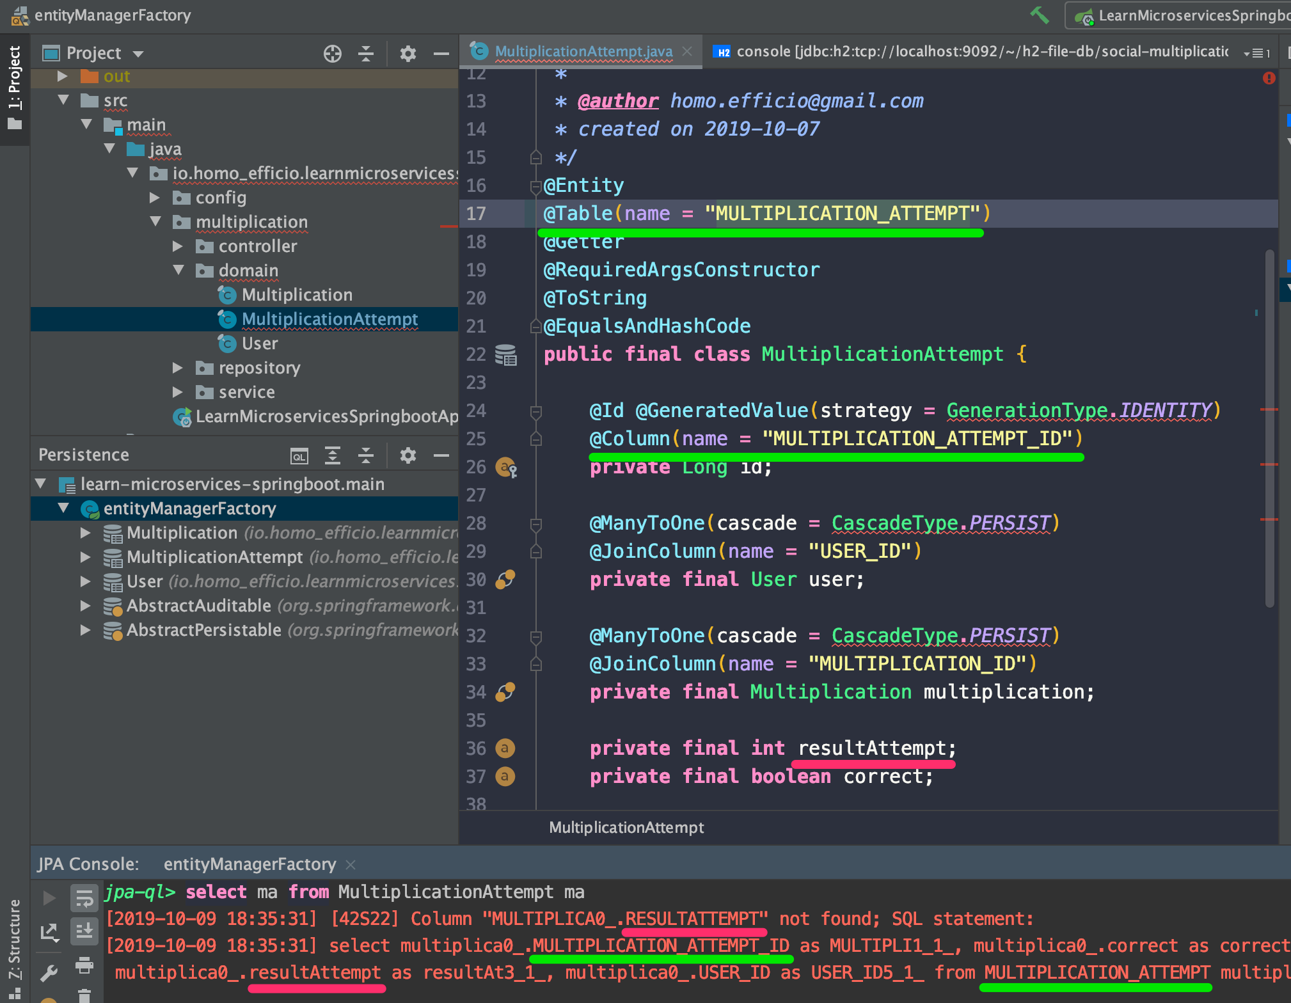
Task: Click the export output icon in JPA Console
Action: (x=49, y=933)
